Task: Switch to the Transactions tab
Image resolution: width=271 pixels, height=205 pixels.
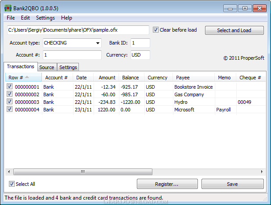Action: [21, 66]
